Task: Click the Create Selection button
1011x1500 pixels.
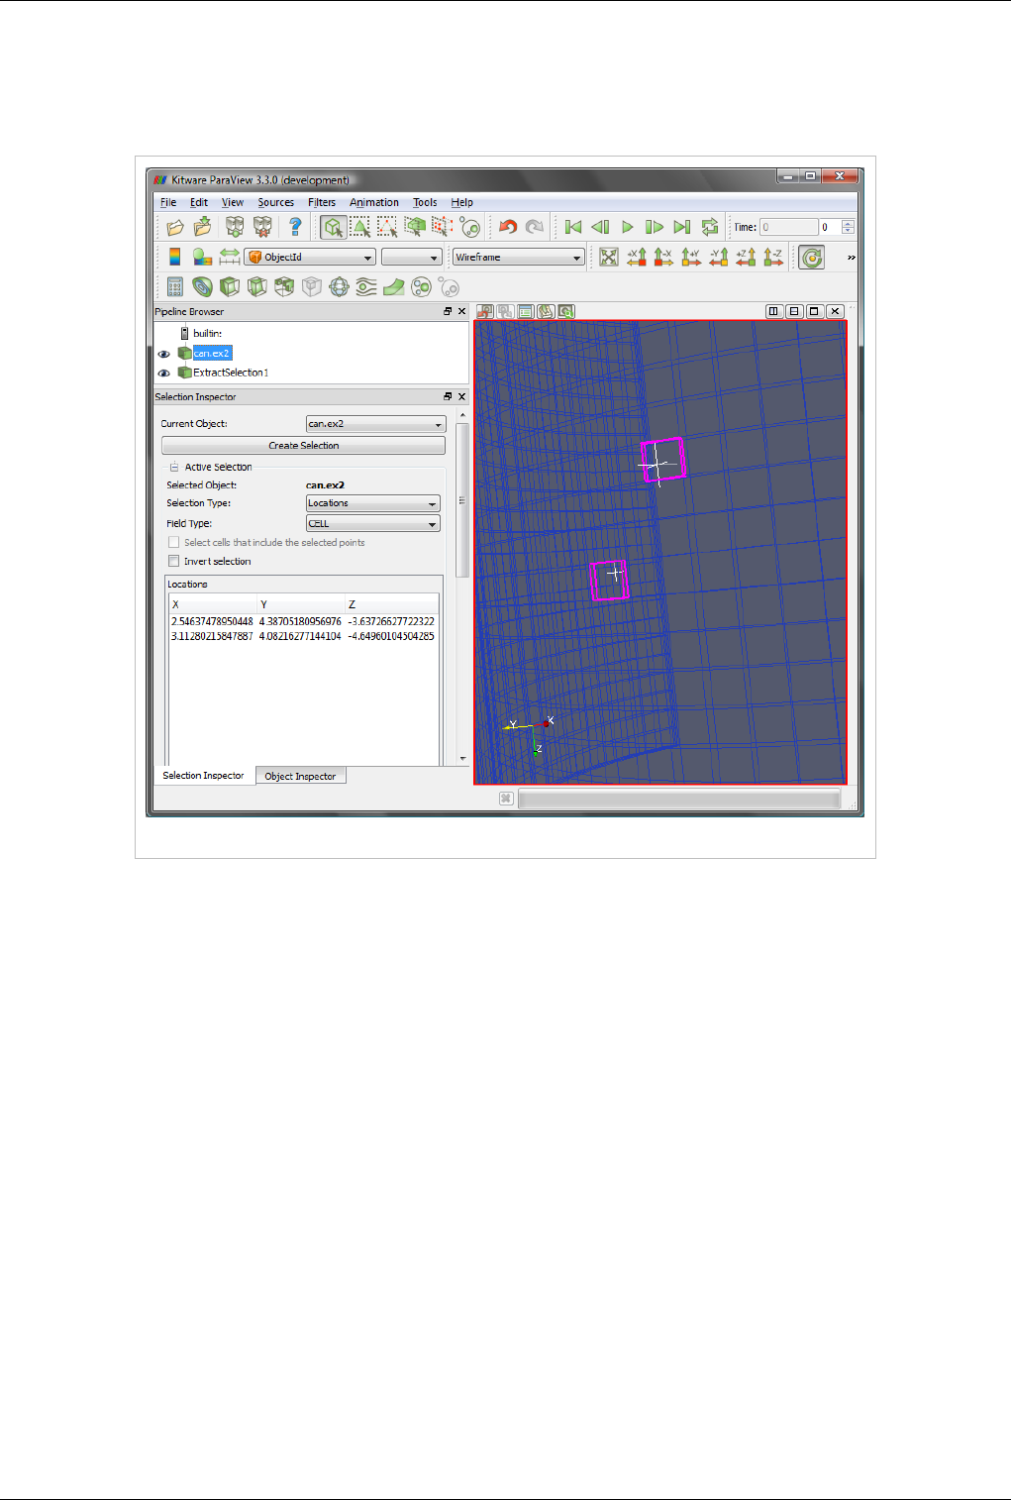Action: 303,446
